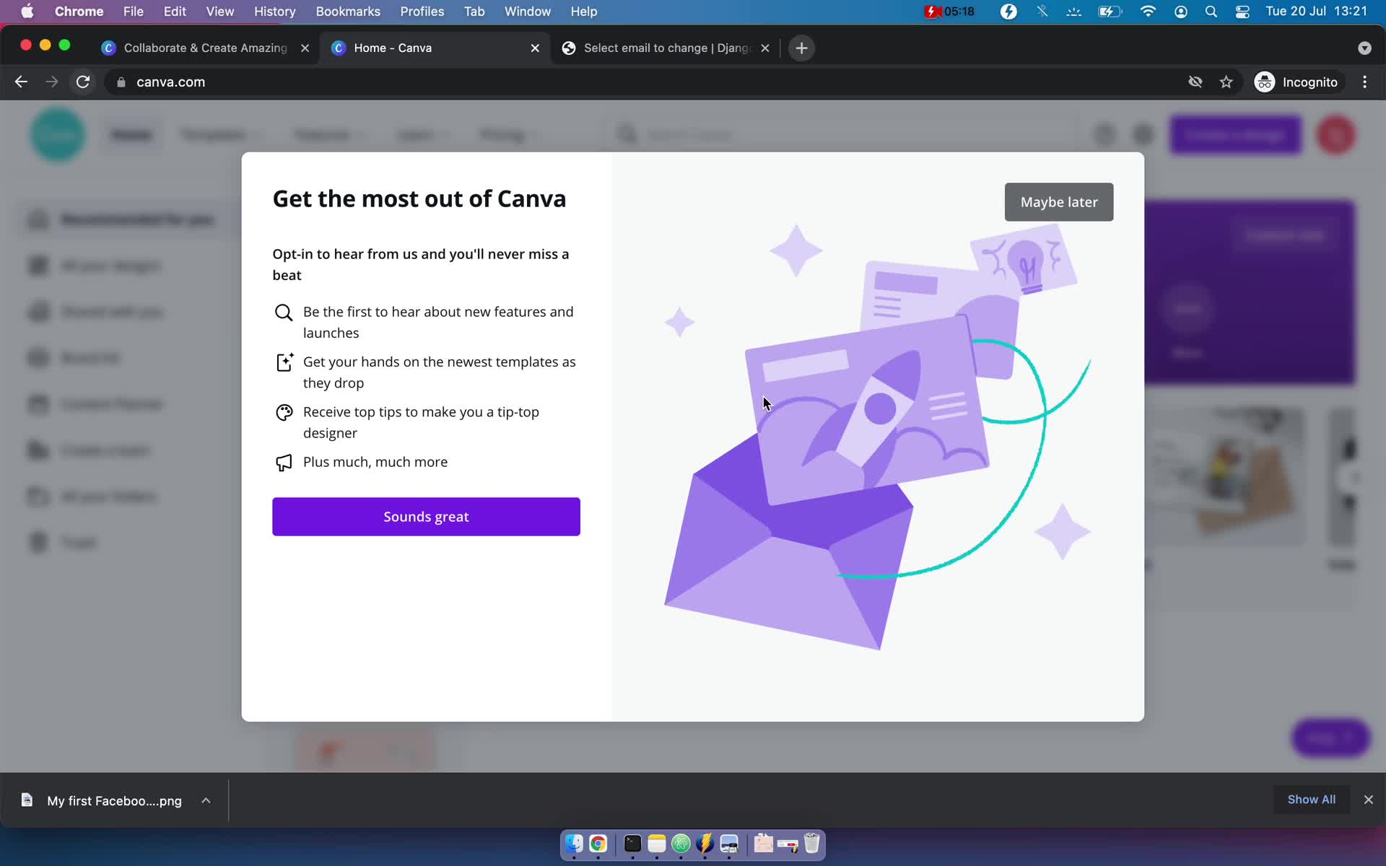The image size is (1386, 866).
Task: Click the palette icon beside Receive top tips
Action: 284,413
